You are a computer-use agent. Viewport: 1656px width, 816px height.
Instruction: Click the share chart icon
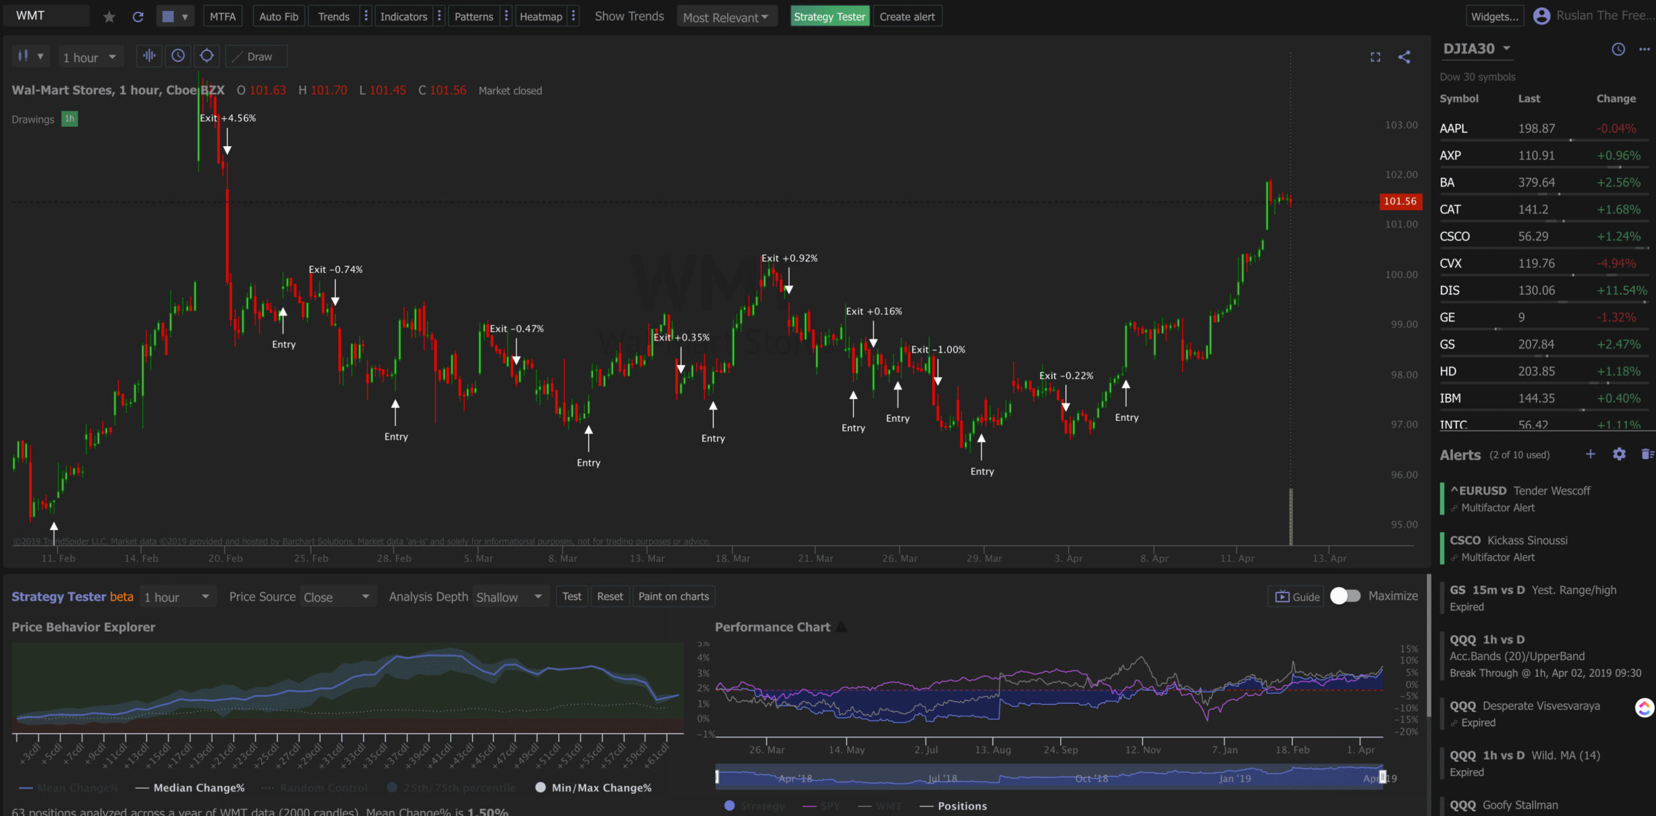[x=1404, y=57]
